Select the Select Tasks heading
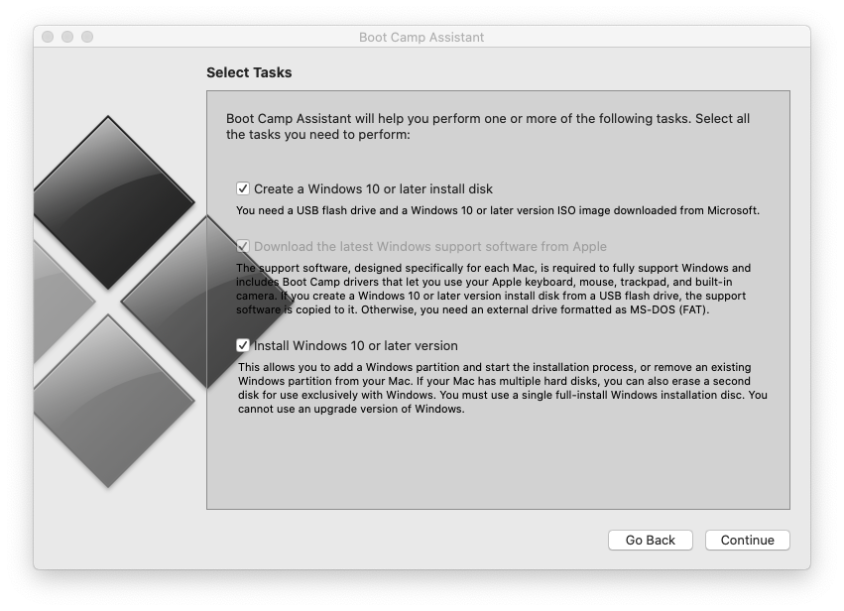The height and width of the screenshot is (611, 844). tap(249, 72)
